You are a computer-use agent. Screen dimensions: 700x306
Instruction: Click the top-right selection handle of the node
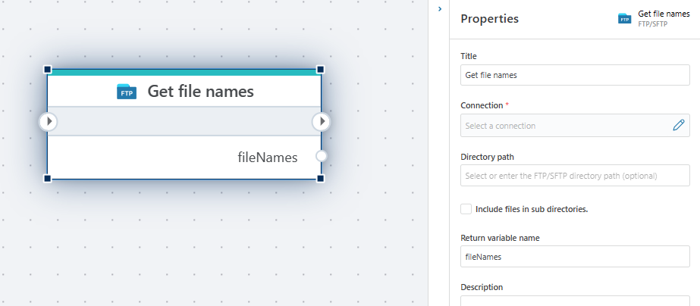click(x=321, y=70)
